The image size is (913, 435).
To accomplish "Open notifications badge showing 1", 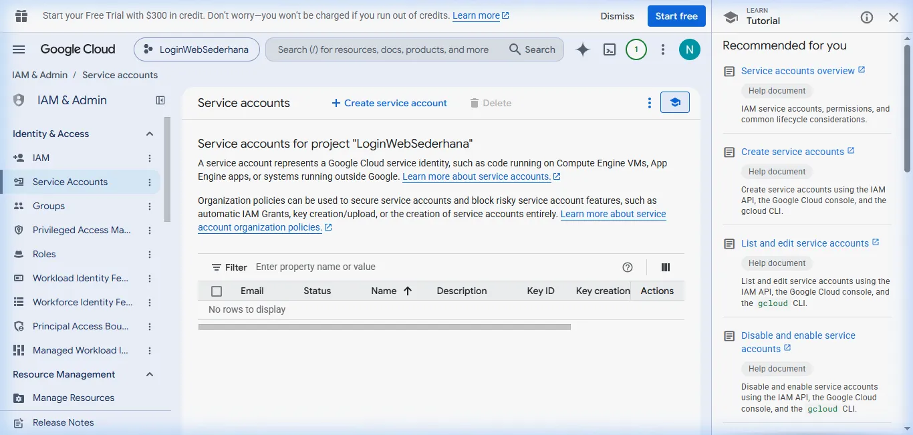I will [x=636, y=49].
